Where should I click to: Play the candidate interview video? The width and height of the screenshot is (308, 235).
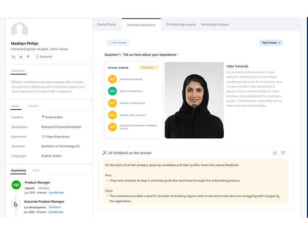click(194, 106)
